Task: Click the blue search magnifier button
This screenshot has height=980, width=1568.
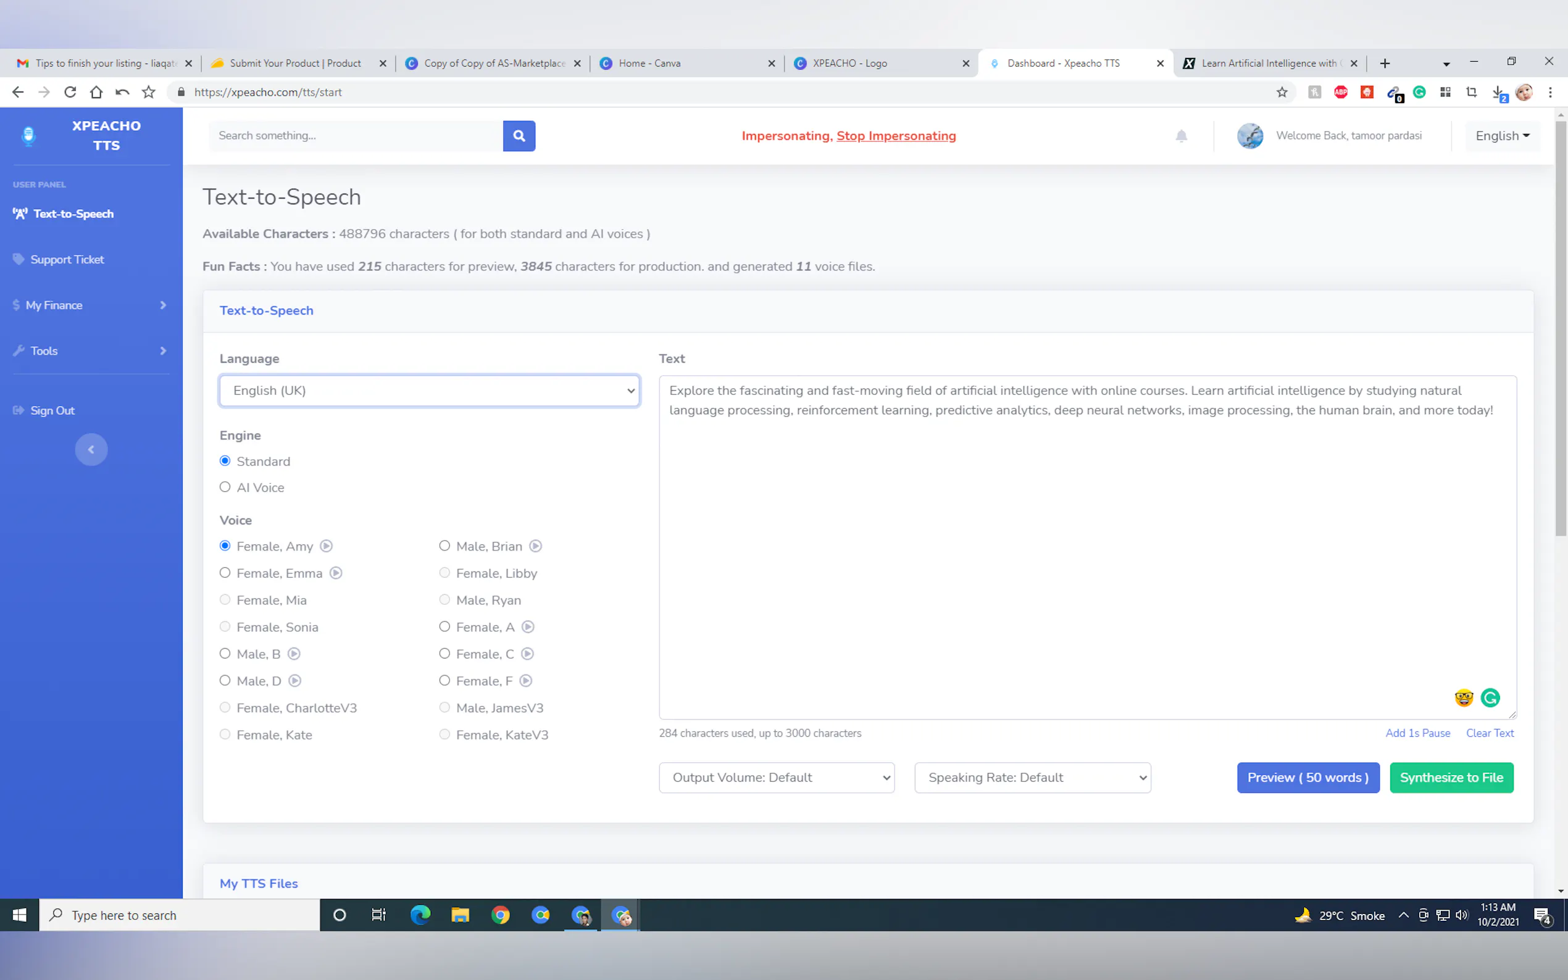Action: click(519, 136)
